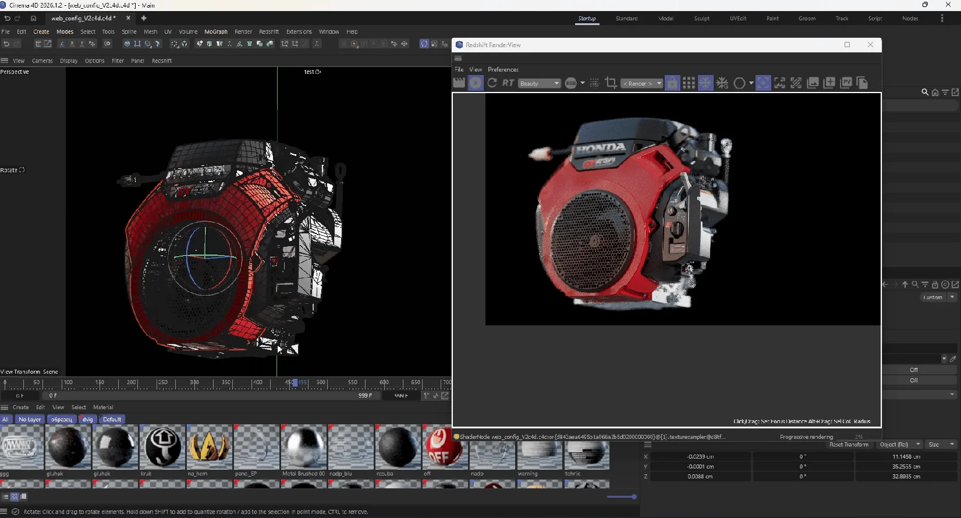Enable the crop region tool in RenderView
This screenshot has width=961, height=518.
tap(611, 83)
